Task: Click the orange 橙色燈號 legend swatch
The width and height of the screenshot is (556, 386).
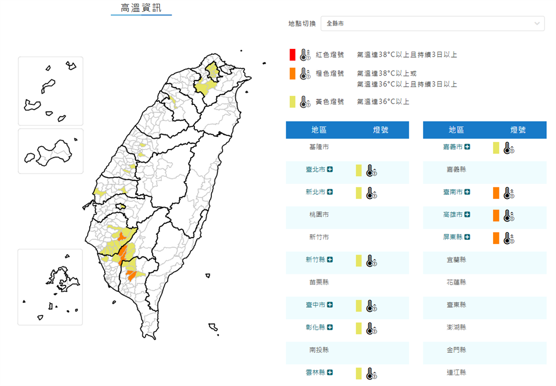Action: [292, 73]
